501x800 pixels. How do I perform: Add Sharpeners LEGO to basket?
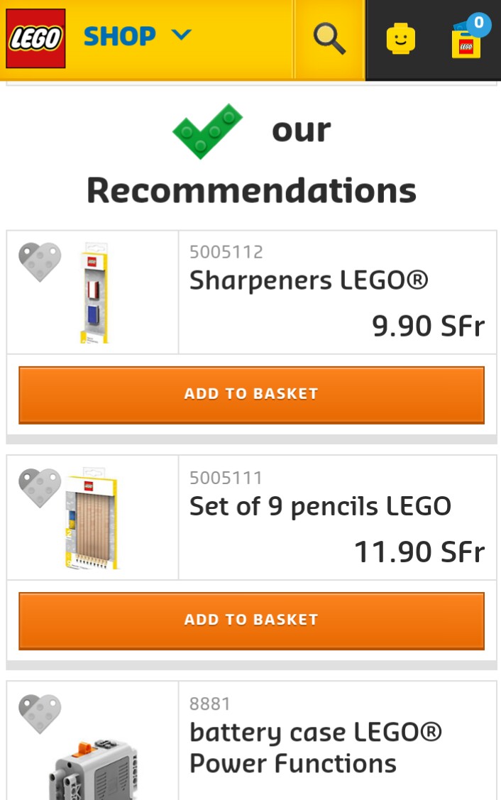click(x=251, y=395)
